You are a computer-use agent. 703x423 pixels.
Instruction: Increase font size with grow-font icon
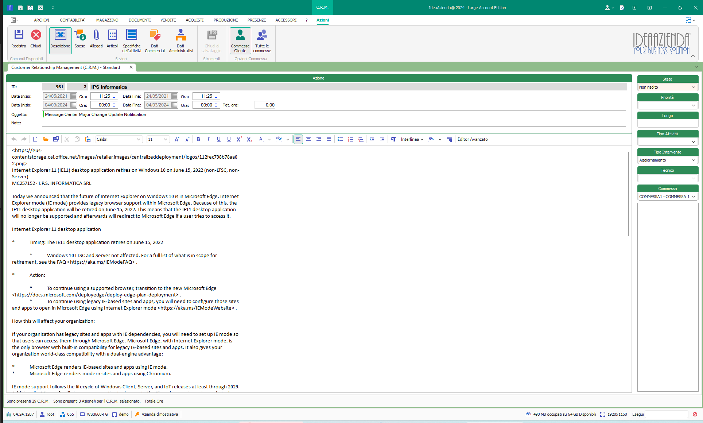click(x=177, y=139)
